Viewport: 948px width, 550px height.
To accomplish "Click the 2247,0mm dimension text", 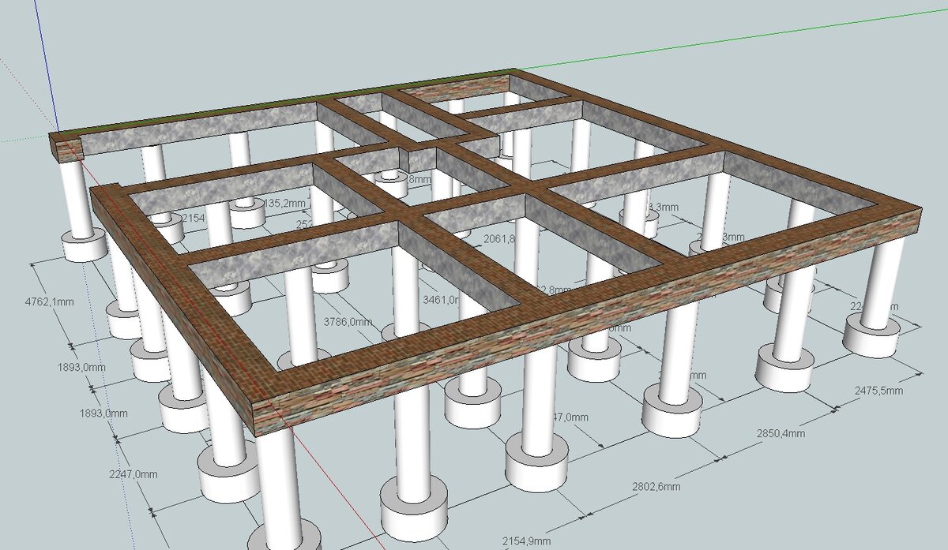I will (x=134, y=474).
